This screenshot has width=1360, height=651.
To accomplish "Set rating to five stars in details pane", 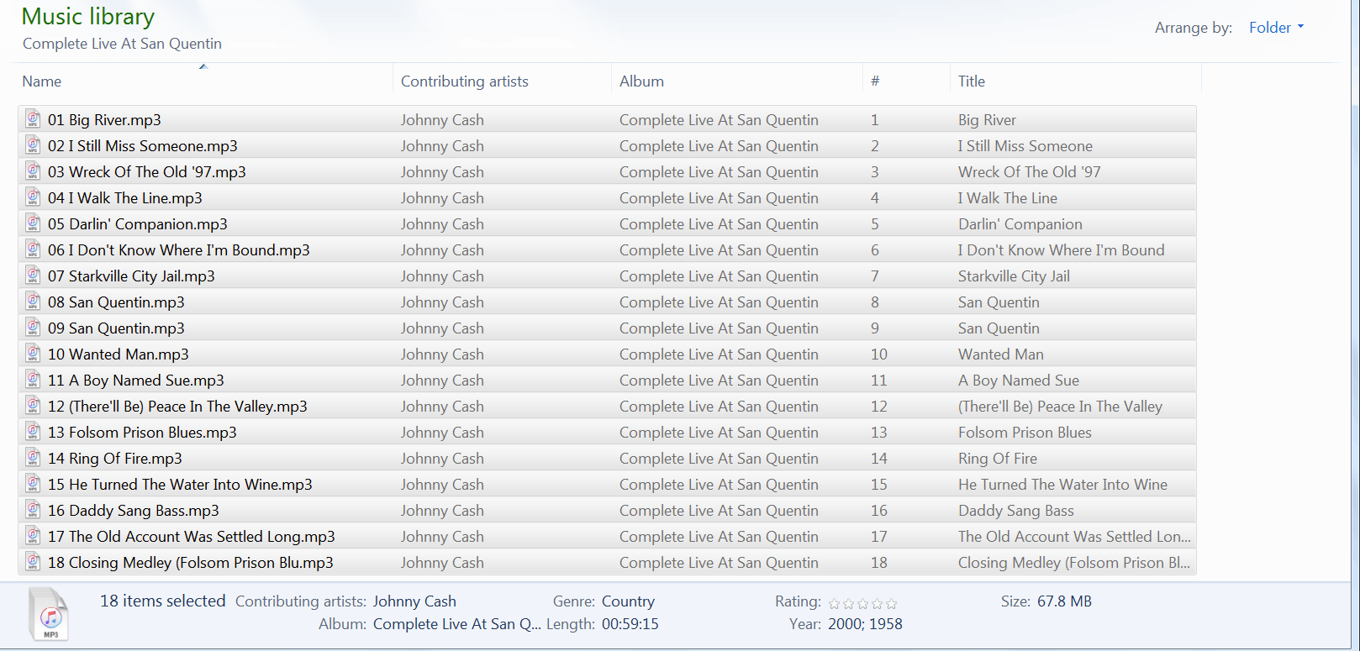I will tap(892, 603).
